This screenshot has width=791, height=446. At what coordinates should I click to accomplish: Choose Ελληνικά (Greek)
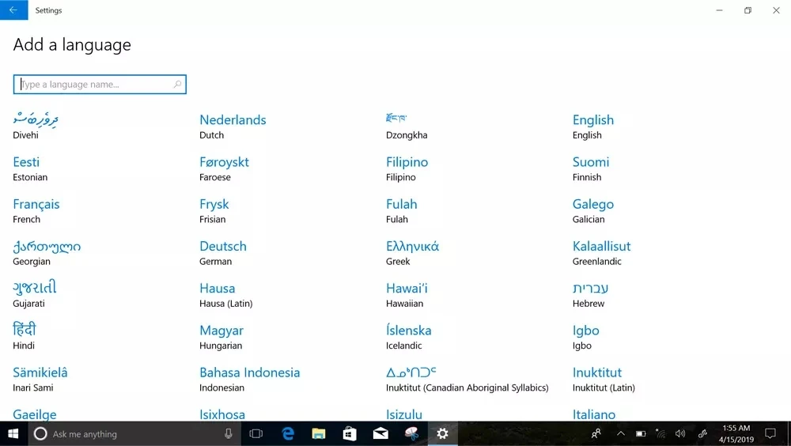(413, 253)
